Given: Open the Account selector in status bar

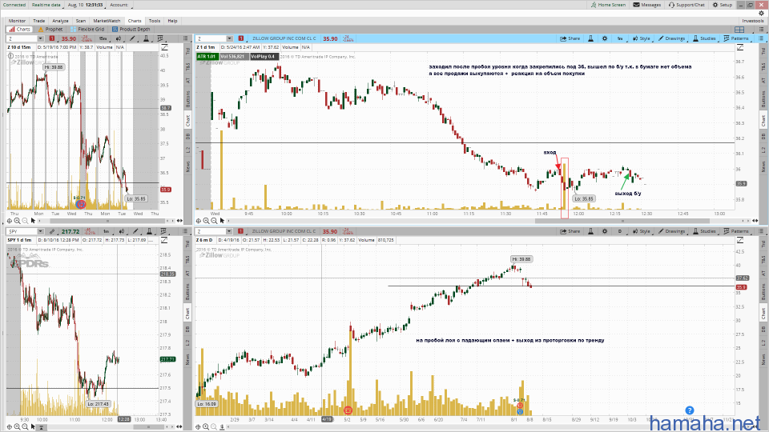Looking at the screenshot, I should point(119,5).
